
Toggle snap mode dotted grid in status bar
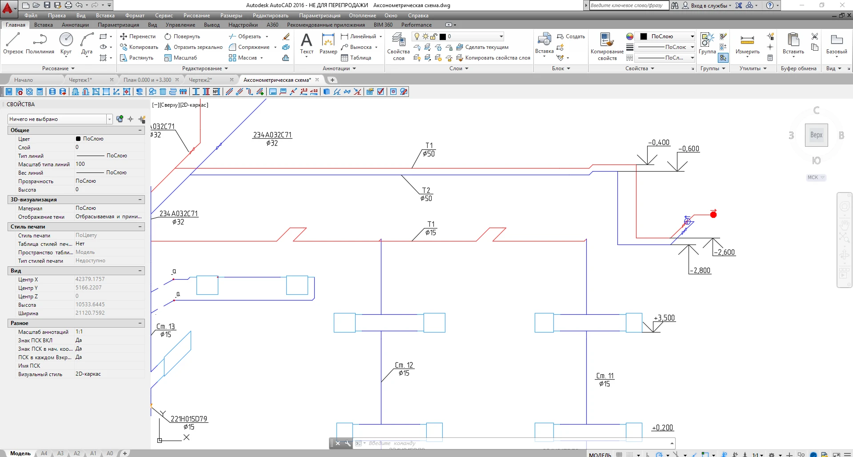pyautogui.click(x=630, y=454)
